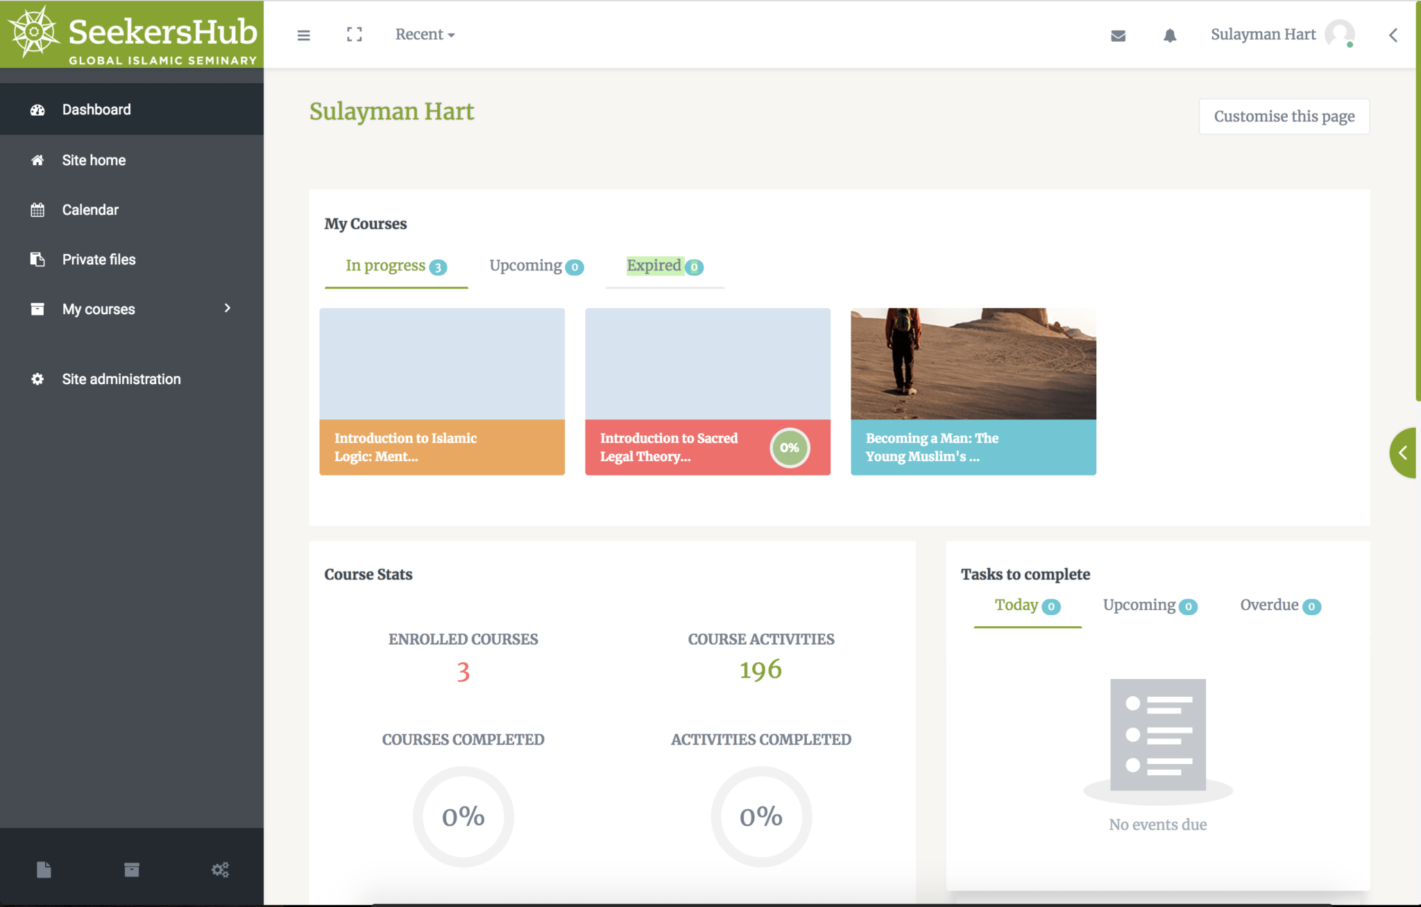This screenshot has width=1421, height=907.
Task: Click the ENROLLED COURSES label
Action: 463,639
